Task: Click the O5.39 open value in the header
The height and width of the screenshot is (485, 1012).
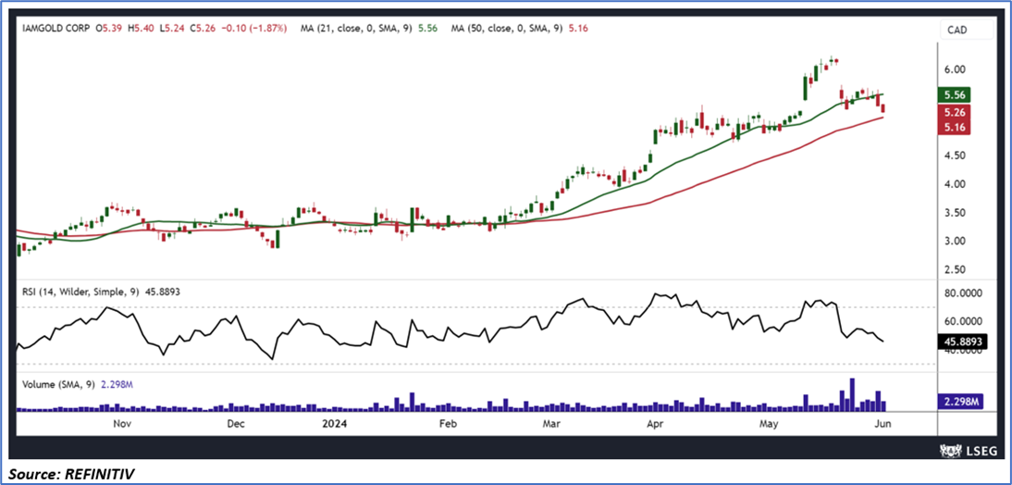Action: tap(110, 29)
